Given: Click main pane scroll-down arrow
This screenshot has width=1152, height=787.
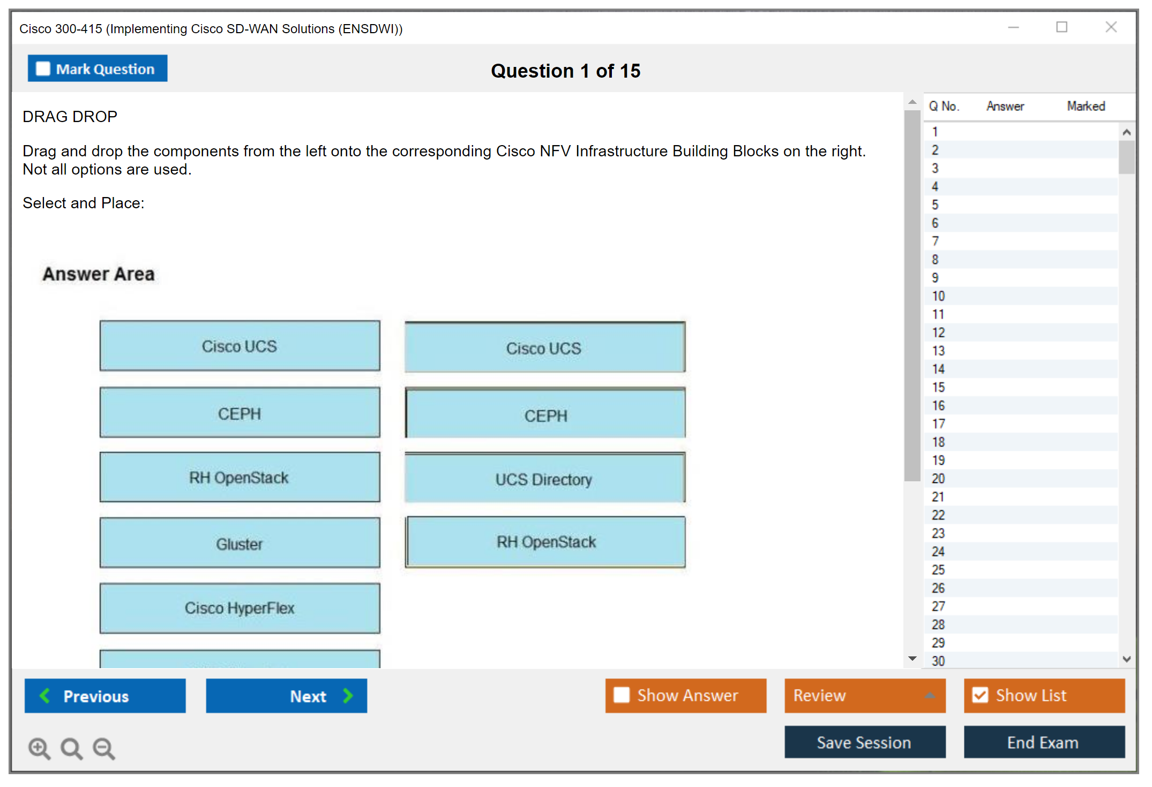Looking at the screenshot, I should (912, 659).
